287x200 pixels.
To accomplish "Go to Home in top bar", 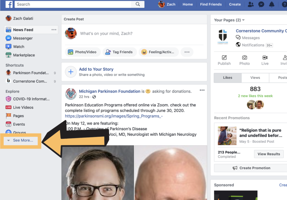I will (188, 4).
